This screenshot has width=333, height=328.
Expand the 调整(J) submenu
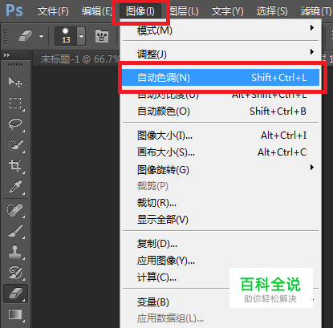(221, 54)
